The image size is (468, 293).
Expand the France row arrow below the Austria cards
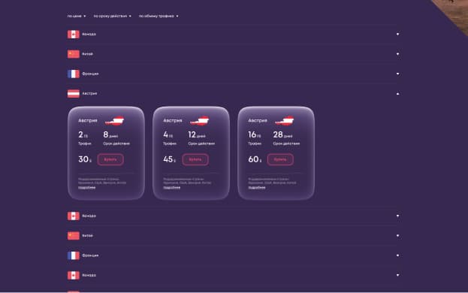tap(397, 255)
